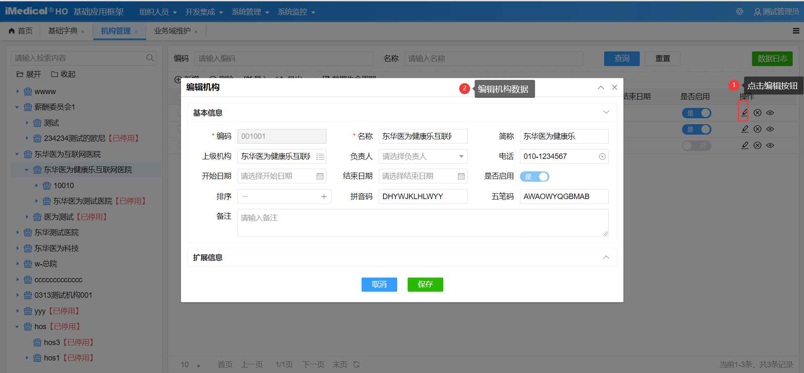Image resolution: width=804 pixels, height=373 pixels.
Task: Click the 数据日志 button
Action: click(772, 59)
